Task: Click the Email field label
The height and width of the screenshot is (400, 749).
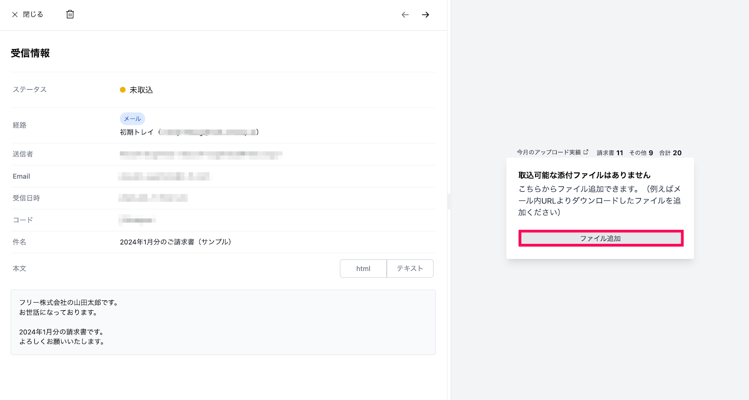Action: [x=22, y=176]
